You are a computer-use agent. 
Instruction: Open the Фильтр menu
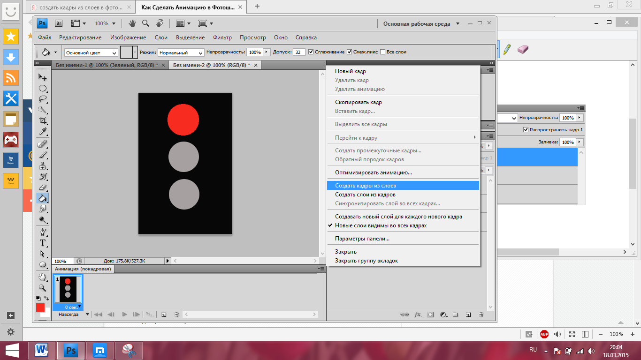click(x=222, y=37)
